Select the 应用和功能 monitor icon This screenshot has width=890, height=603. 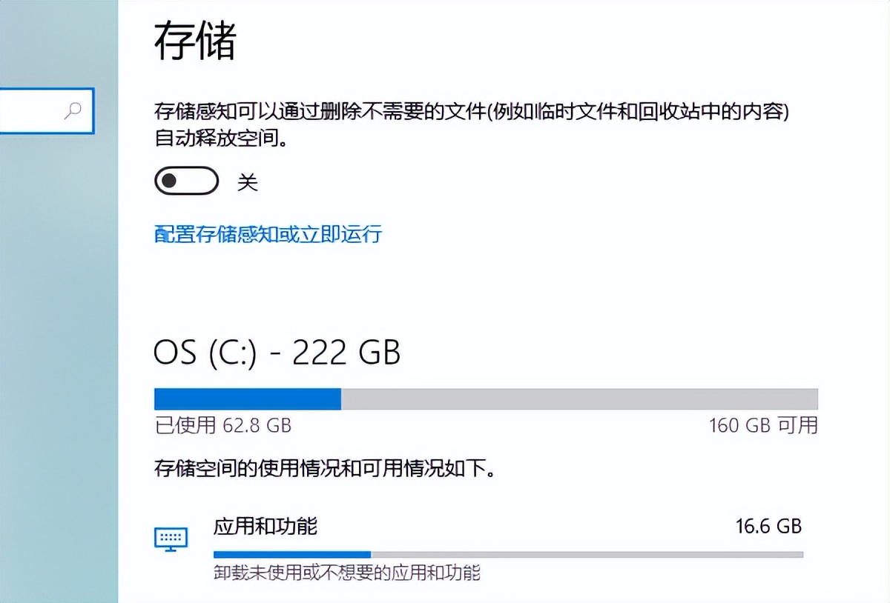click(x=171, y=539)
